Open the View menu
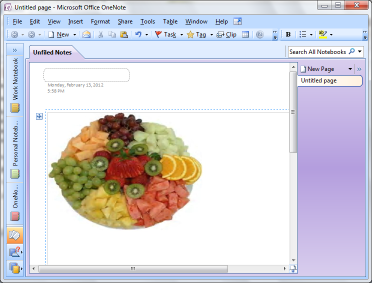Screen dimensions: 372x283 click(x=54, y=21)
